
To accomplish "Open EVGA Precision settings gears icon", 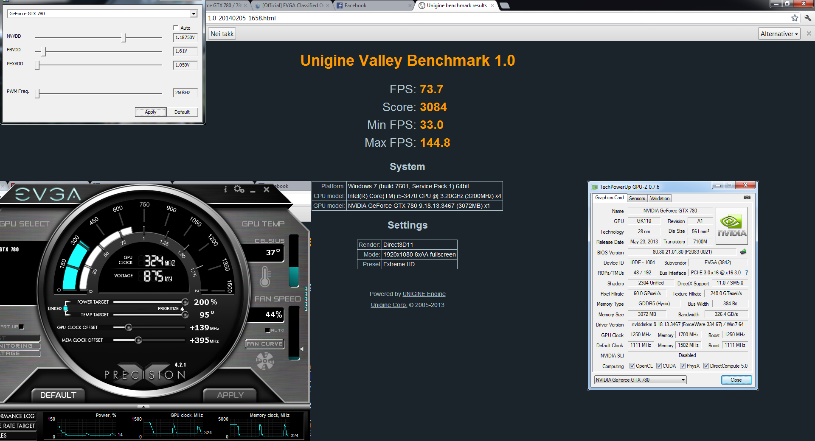I will [239, 189].
